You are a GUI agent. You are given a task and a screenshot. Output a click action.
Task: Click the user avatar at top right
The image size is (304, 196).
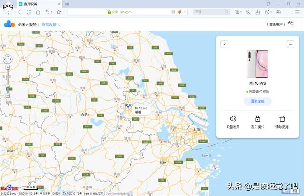pos(290,24)
